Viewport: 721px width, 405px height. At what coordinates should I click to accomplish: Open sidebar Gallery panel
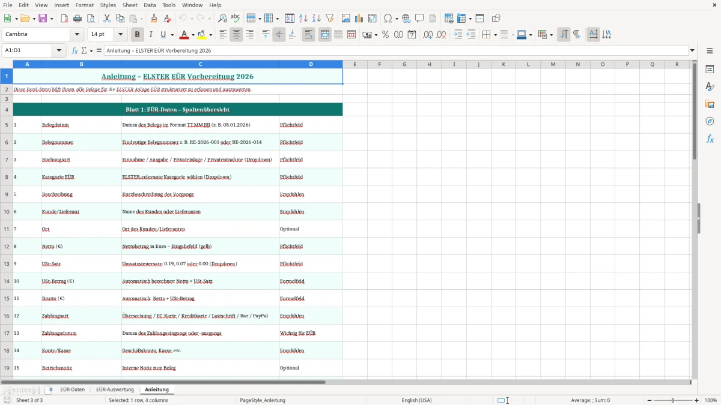coord(710,104)
